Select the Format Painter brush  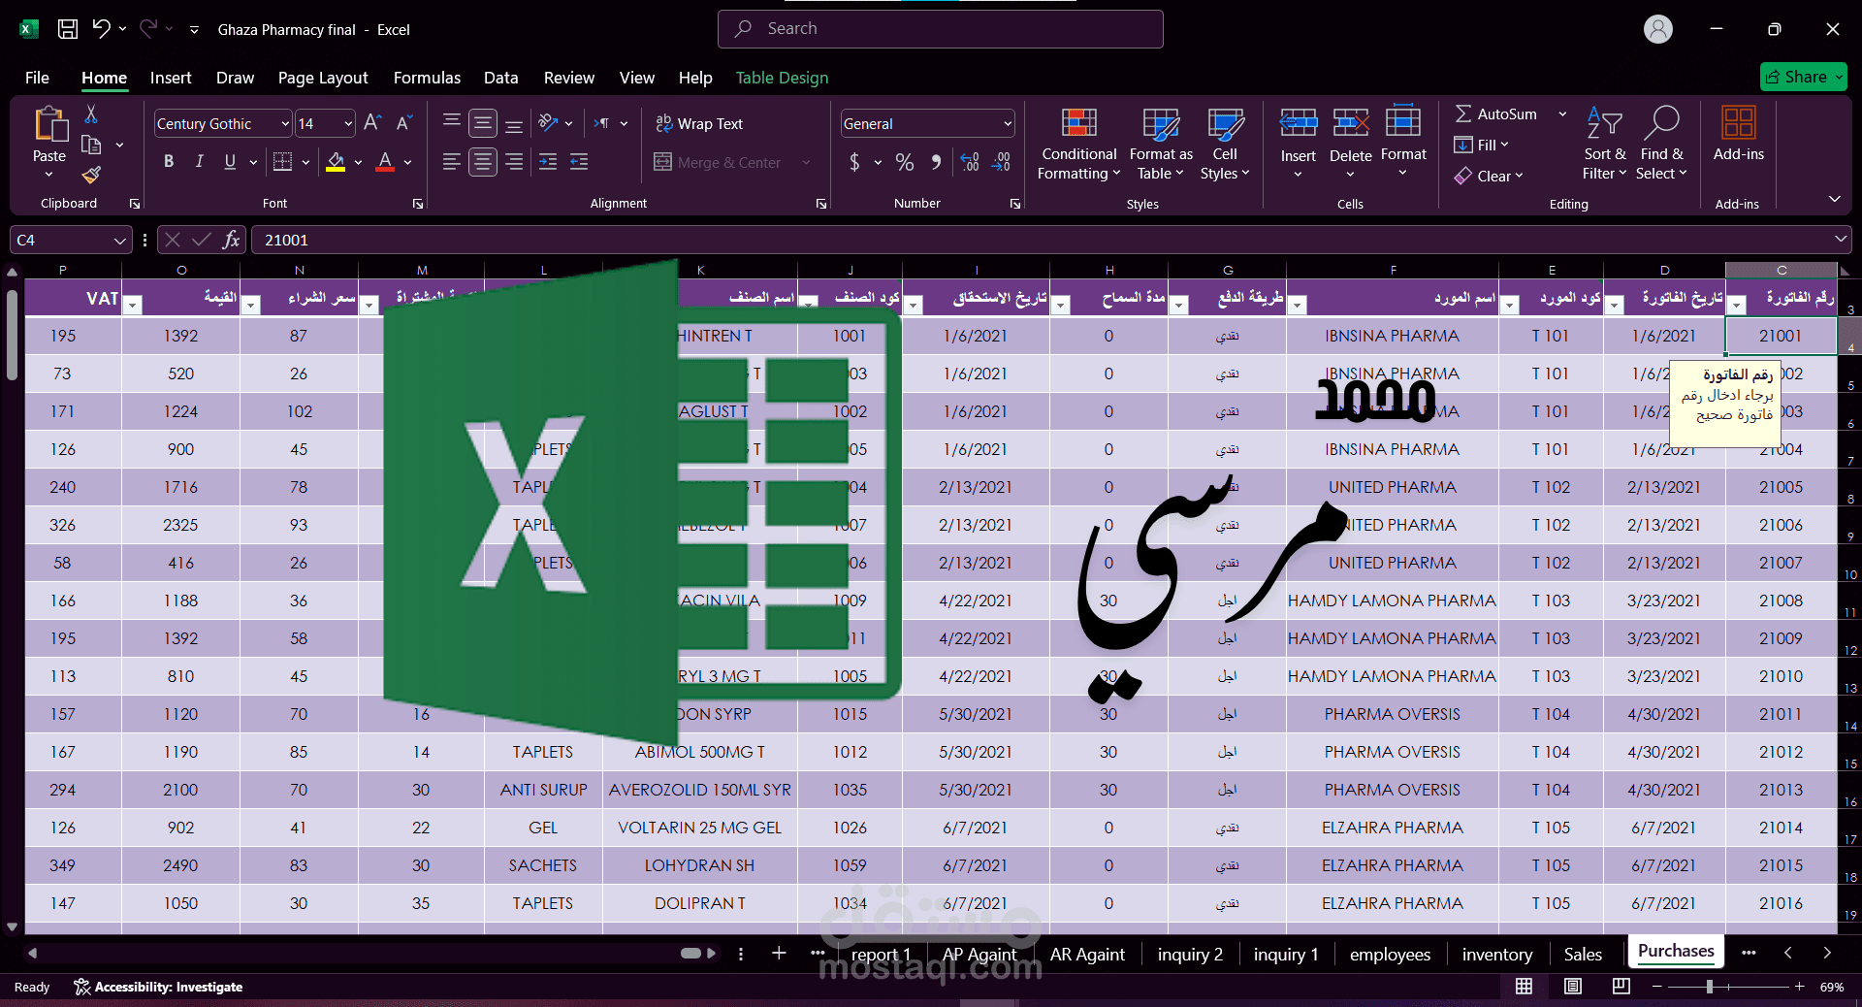(91, 175)
